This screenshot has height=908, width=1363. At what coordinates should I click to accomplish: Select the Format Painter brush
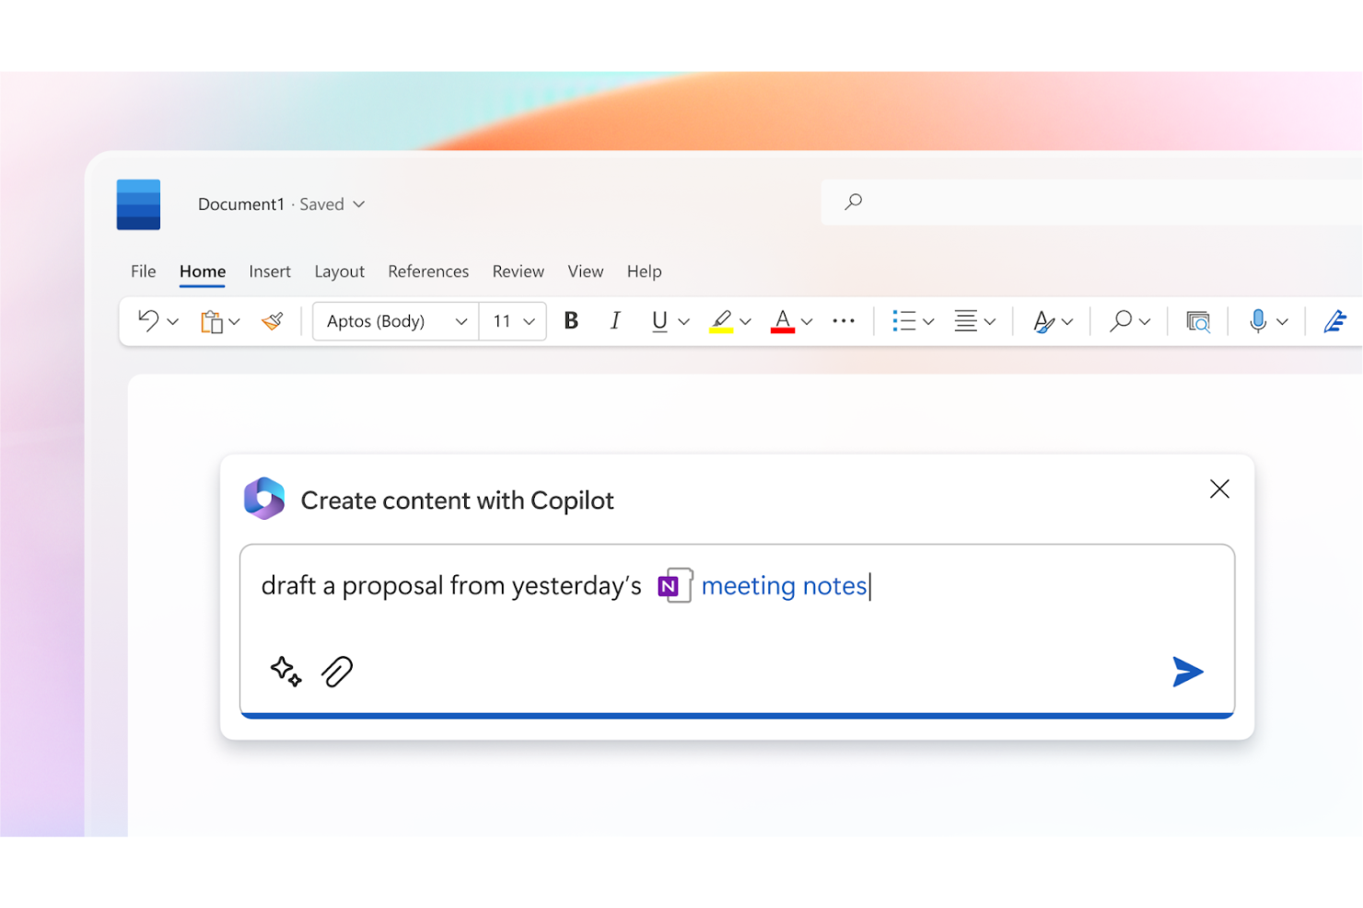(273, 321)
